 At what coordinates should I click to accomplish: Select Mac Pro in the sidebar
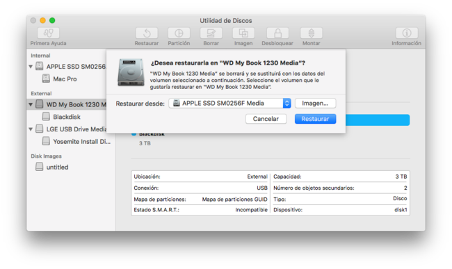click(x=65, y=79)
